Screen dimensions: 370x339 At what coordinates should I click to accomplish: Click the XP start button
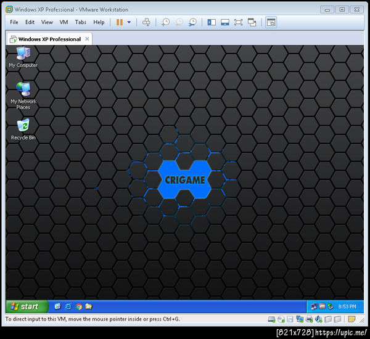point(27,306)
